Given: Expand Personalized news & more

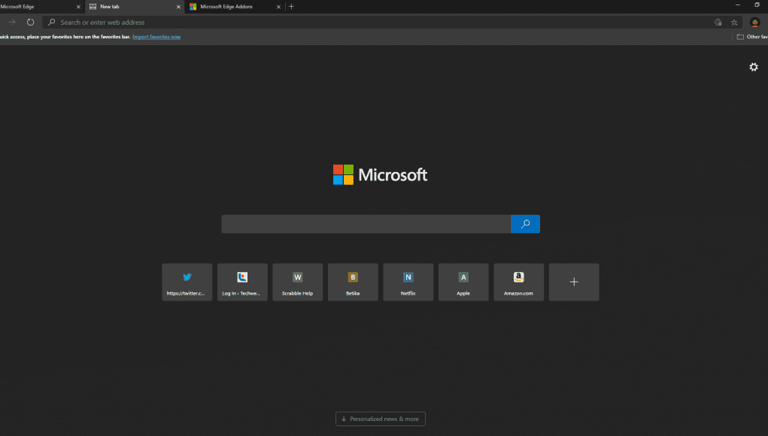Looking at the screenshot, I should click(381, 419).
